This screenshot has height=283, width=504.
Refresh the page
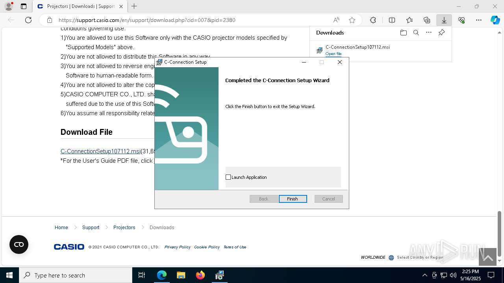[x=28, y=20]
